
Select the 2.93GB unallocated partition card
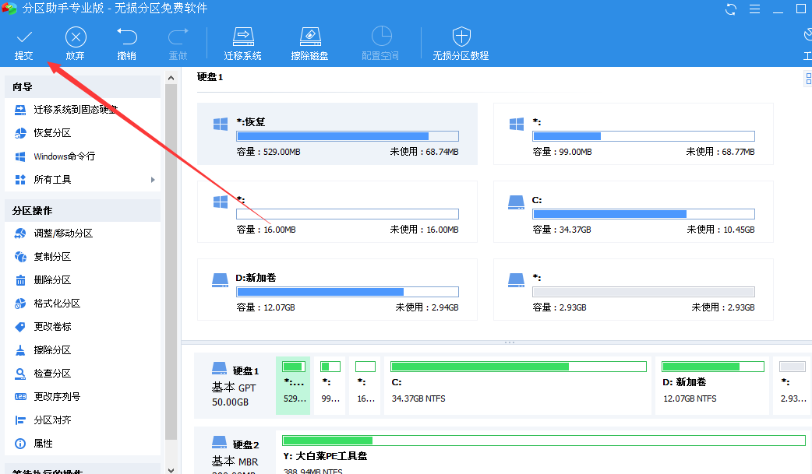pyautogui.click(x=634, y=290)
